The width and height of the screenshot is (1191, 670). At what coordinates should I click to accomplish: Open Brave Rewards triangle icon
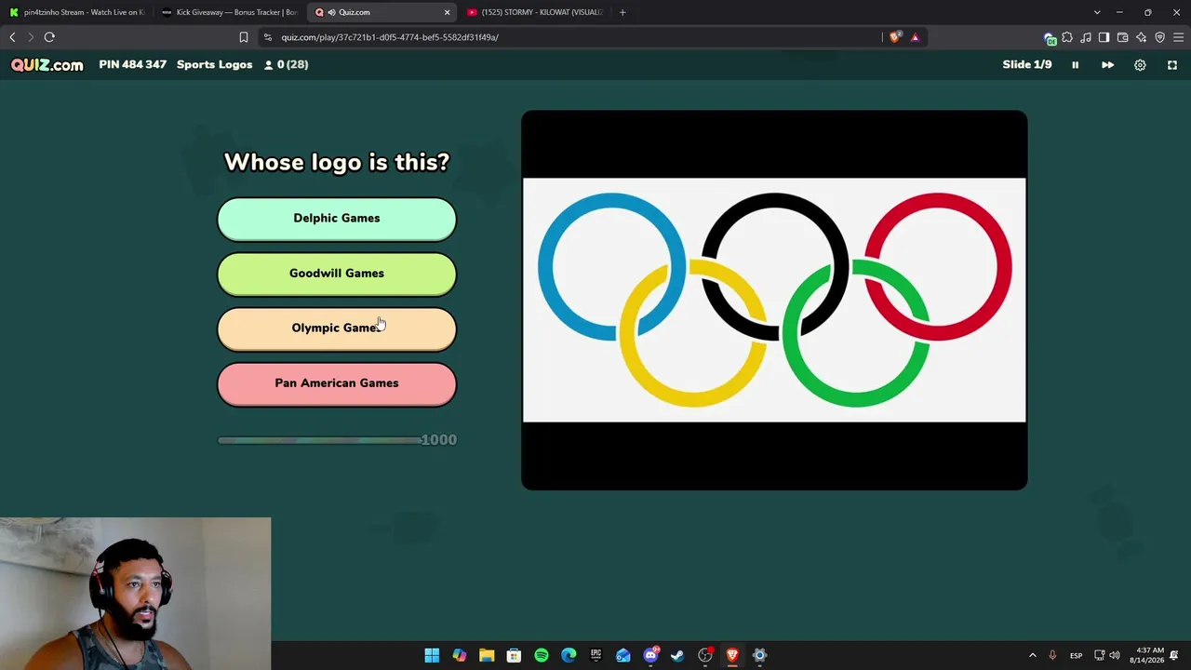tap(915, 37)
